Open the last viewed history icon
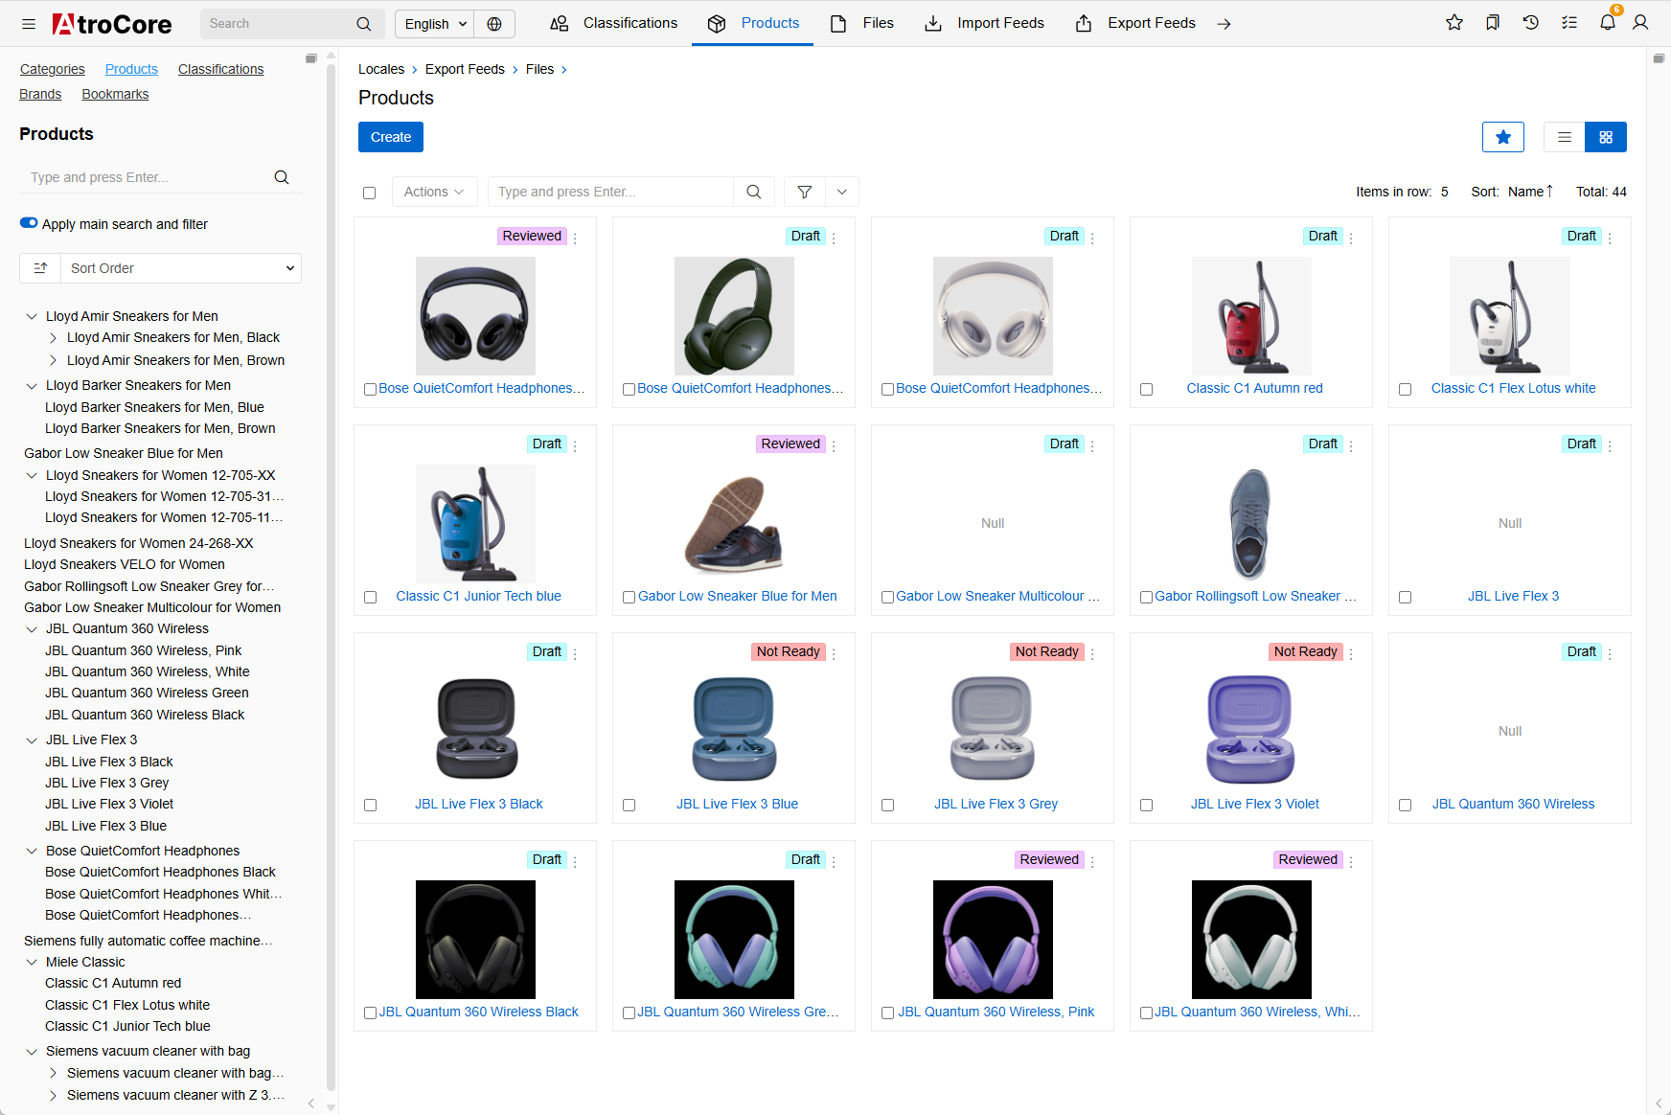 point(1531,23)
